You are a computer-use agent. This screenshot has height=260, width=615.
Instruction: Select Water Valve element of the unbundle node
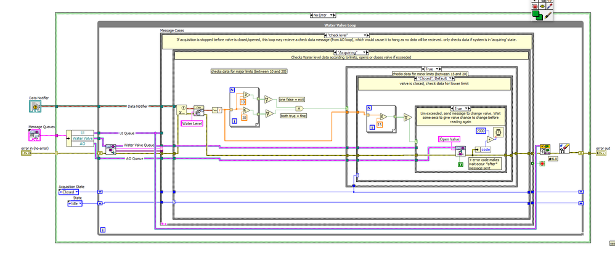(83, 139)
